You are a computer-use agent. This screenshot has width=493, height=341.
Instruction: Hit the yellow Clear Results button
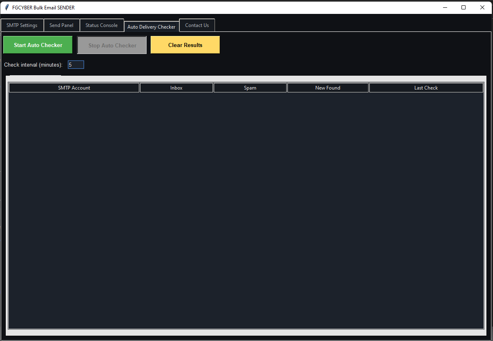point(185,45)
